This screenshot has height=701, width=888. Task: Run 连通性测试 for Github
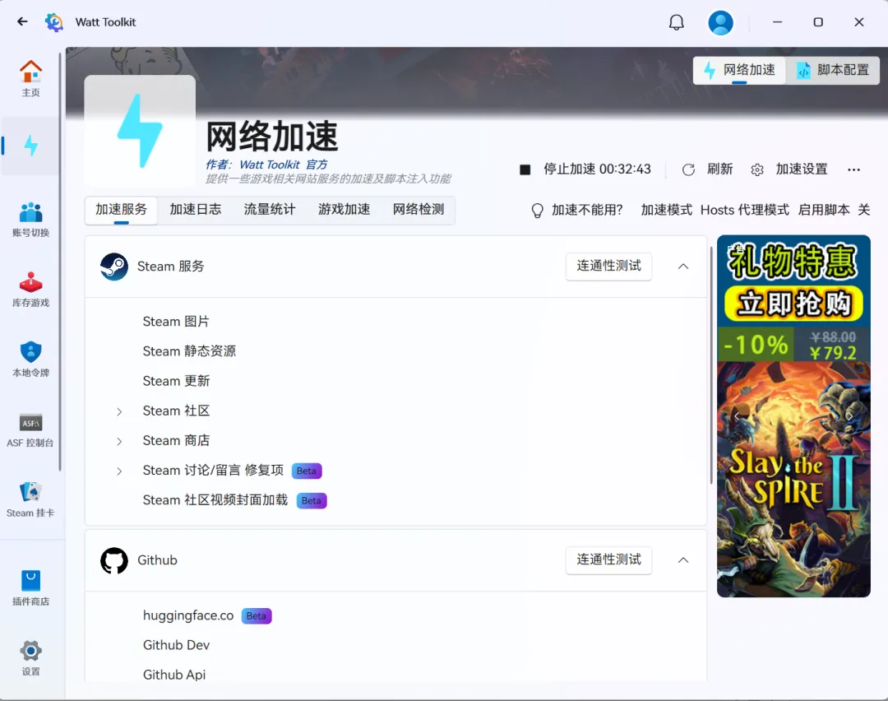click(608, 560)
